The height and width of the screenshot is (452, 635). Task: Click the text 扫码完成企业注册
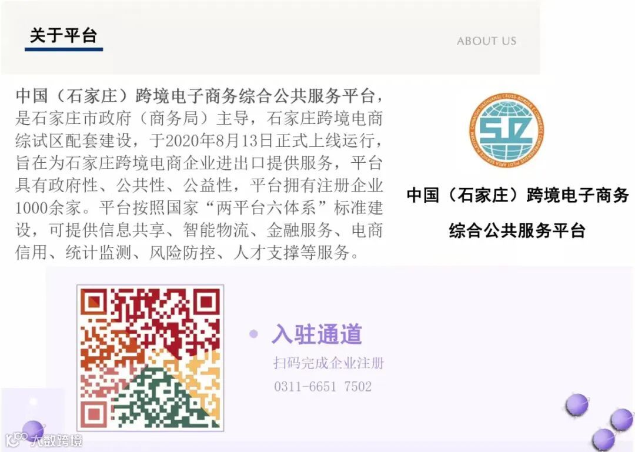[329, 363]
